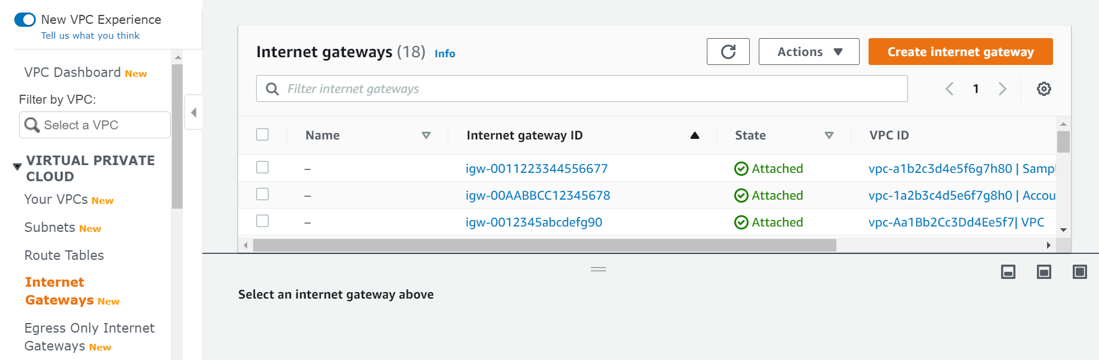Click inside the Filter internet gateways field
The height and width of the screenshot is (360, 1099).
pos(537,88)
